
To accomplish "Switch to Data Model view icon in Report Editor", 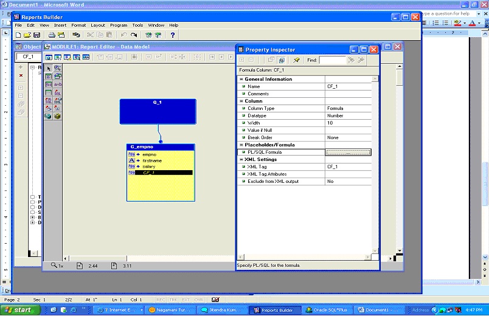I will tap(49, 57).
